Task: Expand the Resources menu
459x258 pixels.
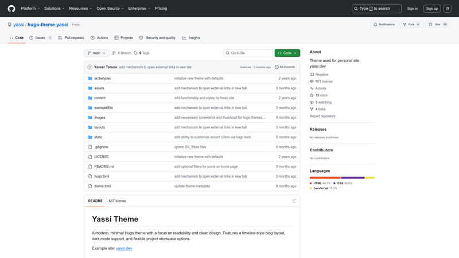Action: (80, 9)
